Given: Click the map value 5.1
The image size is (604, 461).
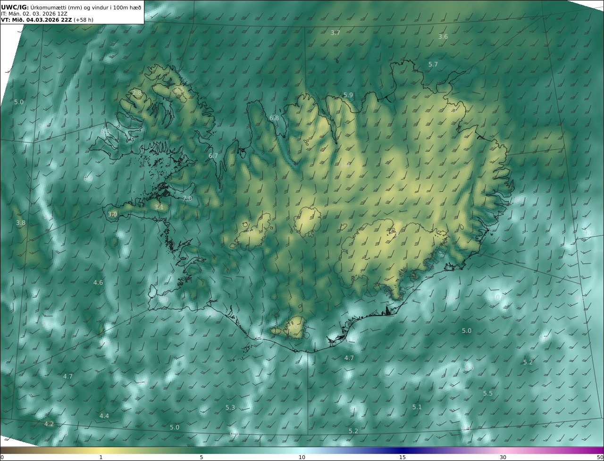Looking at the screenshot, I should tap(417, 407).
